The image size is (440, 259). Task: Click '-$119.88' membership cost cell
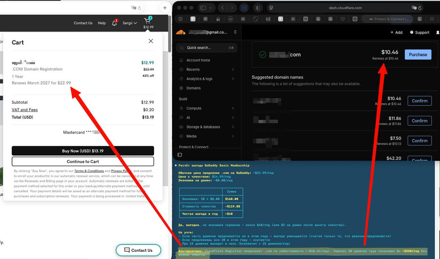(x=232, y=206)
